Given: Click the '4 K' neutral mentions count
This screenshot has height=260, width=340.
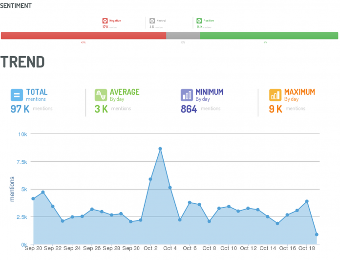Looking at the screenshot, I should (152, 27).
